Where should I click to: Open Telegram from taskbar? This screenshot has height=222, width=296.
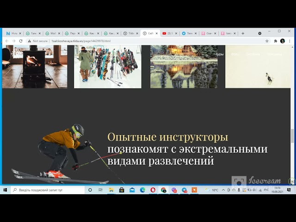point(184,190)
